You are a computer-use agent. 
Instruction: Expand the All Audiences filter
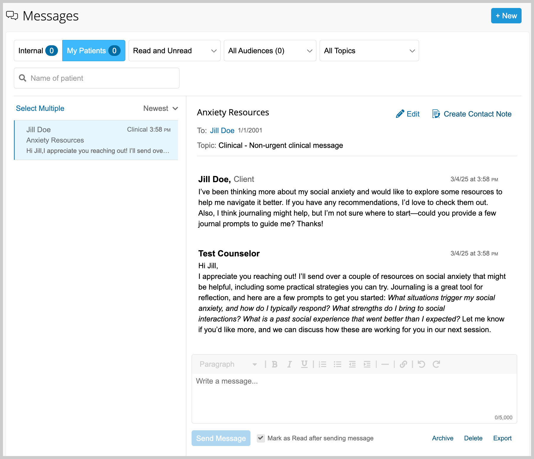pyautogui.click(x=270, y=51)
